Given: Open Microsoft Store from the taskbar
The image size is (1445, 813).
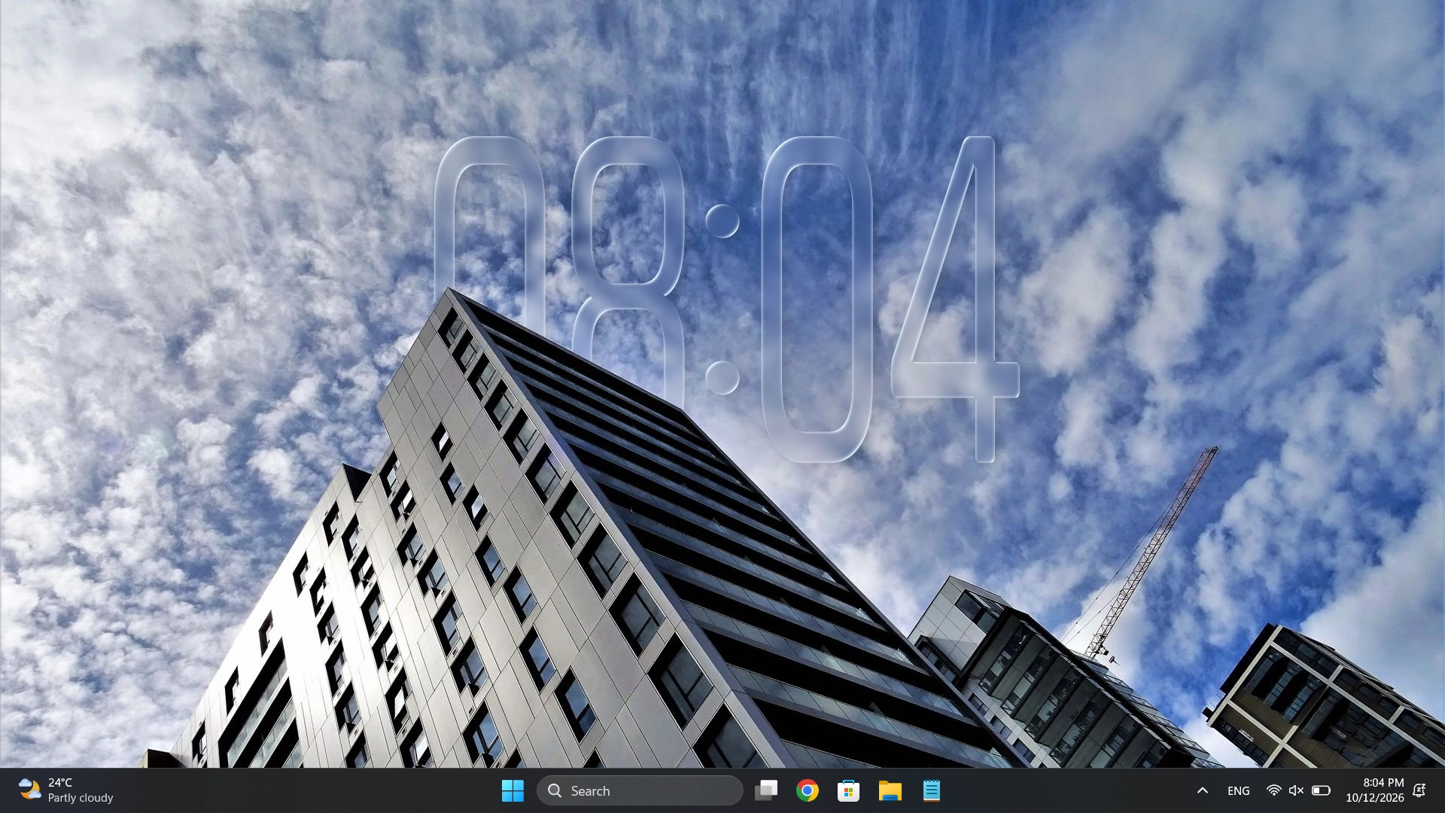Looking at the screenshot, I should coord(849,790).
